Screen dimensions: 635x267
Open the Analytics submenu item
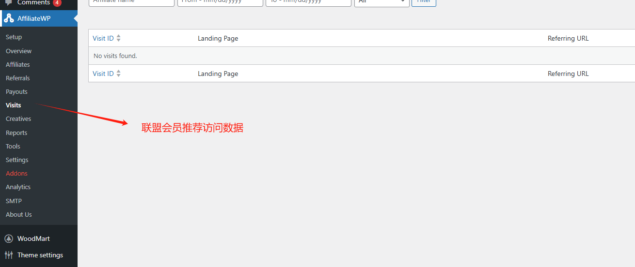pyautogui.click(x=18, y=187)
